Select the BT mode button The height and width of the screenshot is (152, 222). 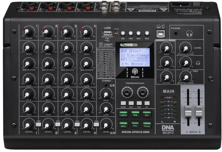pyautogui.click(x=147, y=103)
